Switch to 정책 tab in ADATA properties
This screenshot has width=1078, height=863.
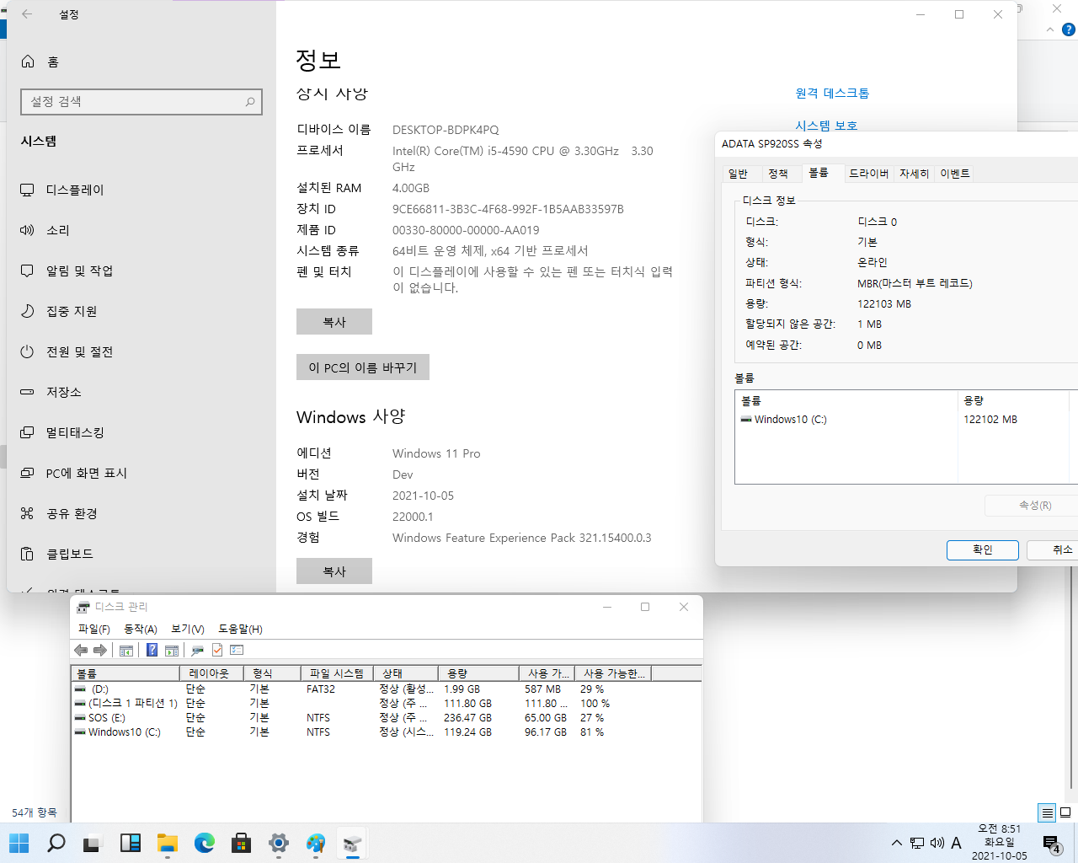tap(778, 174)
